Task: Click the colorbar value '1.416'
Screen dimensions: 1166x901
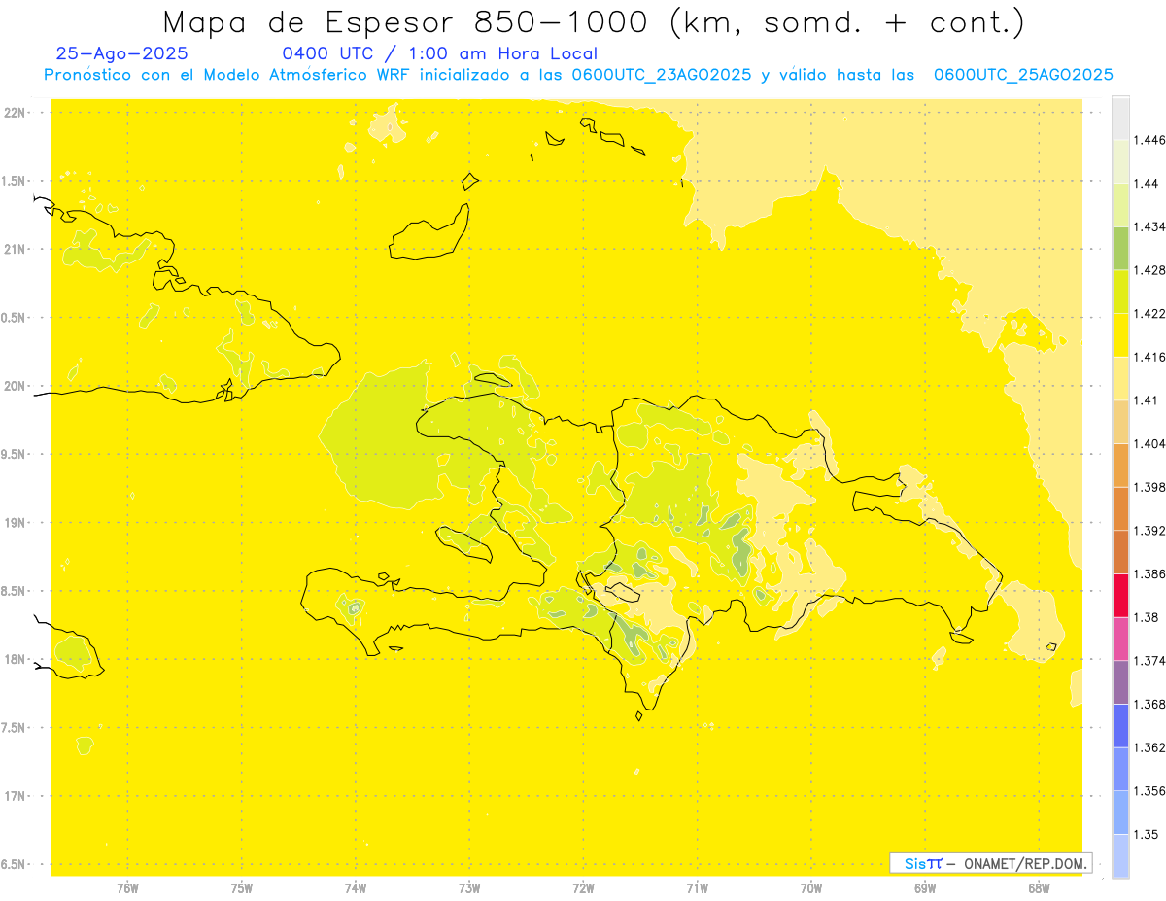Action: coord(1149,357)
